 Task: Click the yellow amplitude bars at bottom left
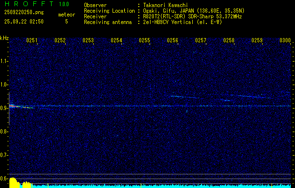14,183
